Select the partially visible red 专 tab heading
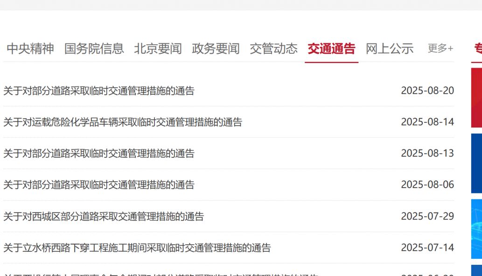Image resolution: width=482 pixels, height=276 pixels. tap(478, 49)
